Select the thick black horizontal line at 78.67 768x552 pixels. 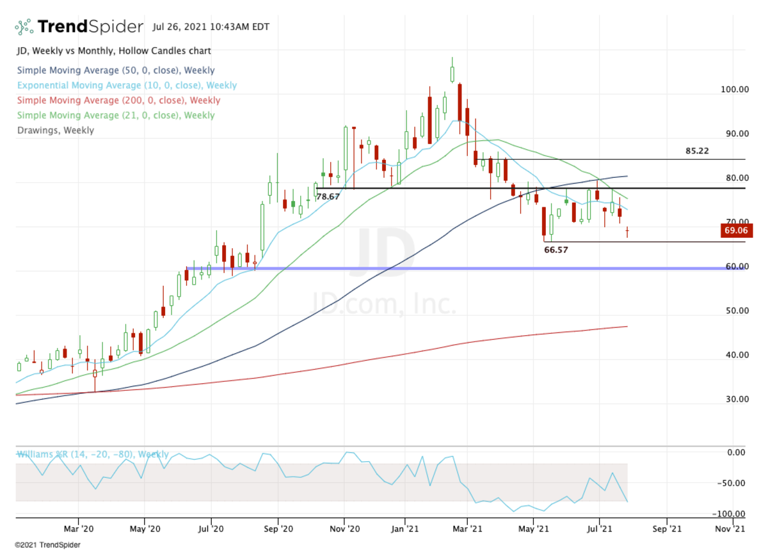[x=531, y=188]
